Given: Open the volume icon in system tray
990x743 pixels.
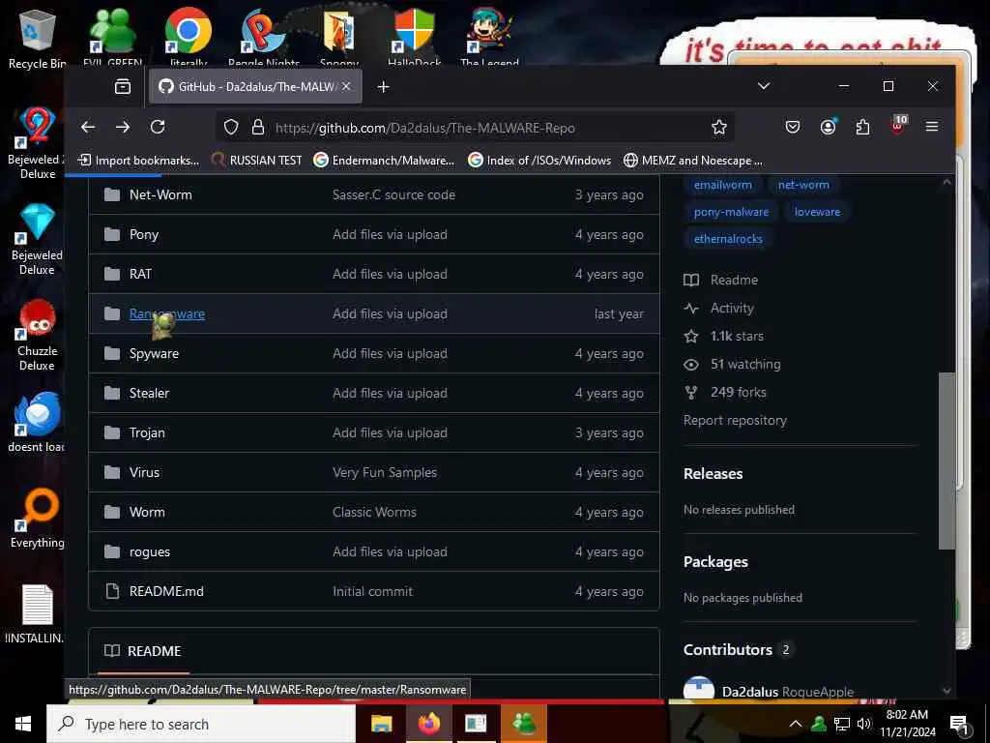Looking at the screenshot, I should 863,724.
